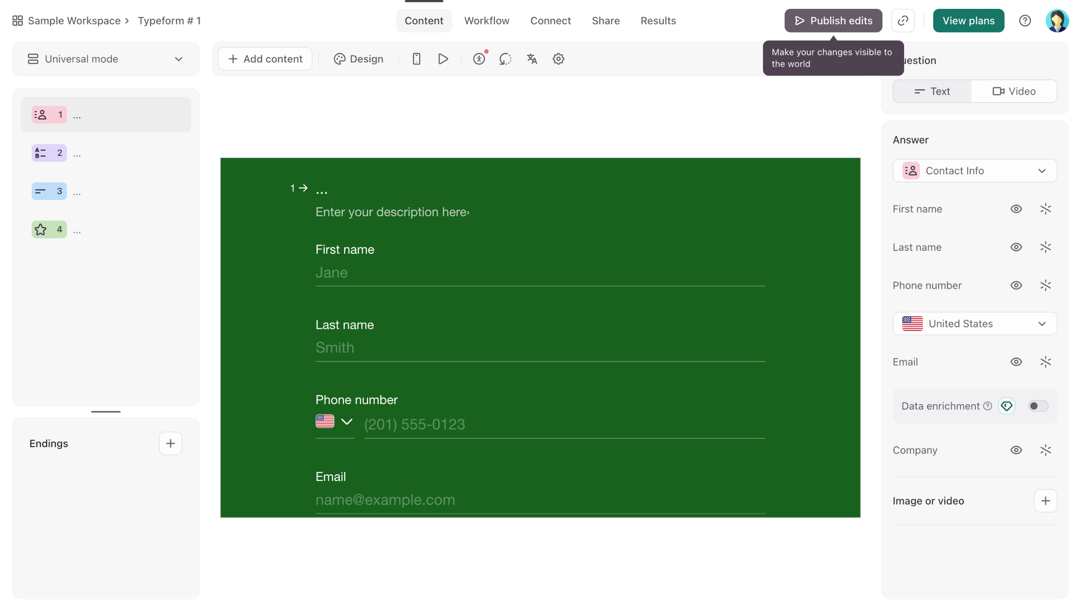
Task: Open the help question mark icon
Action: click(1024, 21)
